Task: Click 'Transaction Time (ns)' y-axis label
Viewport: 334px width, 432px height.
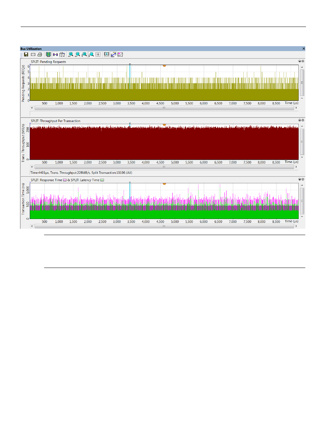Action: [23, 199]
